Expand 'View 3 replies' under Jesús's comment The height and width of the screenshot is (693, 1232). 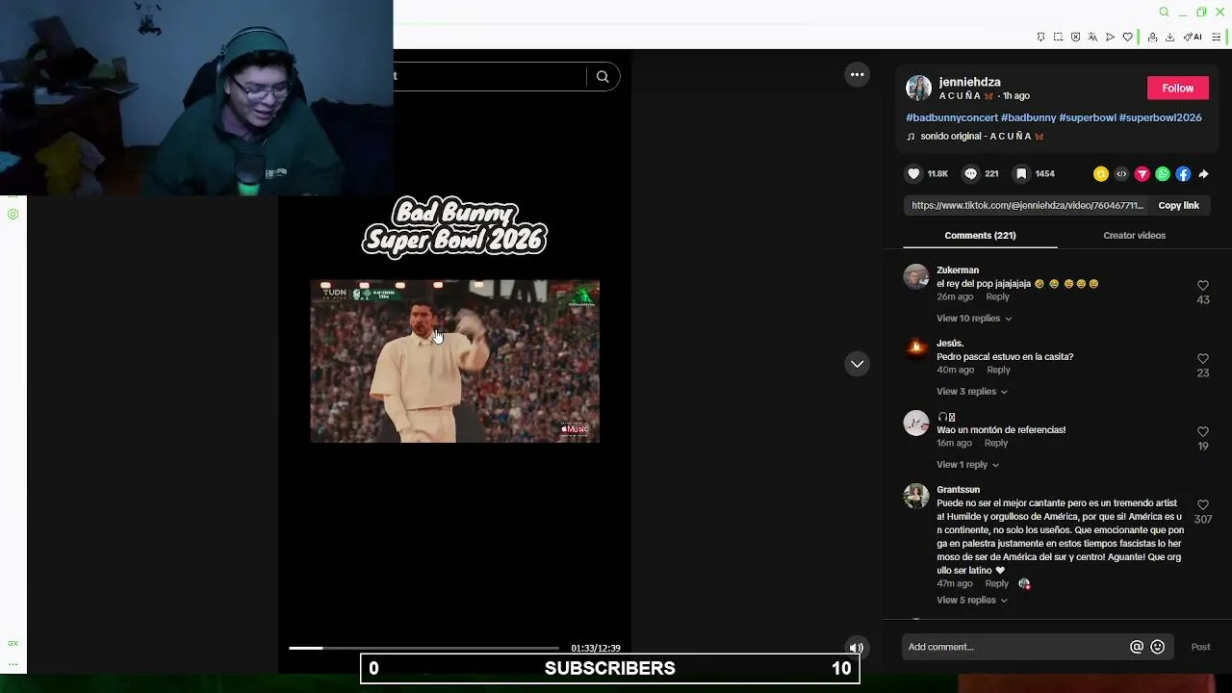click(x=972, y=392)
